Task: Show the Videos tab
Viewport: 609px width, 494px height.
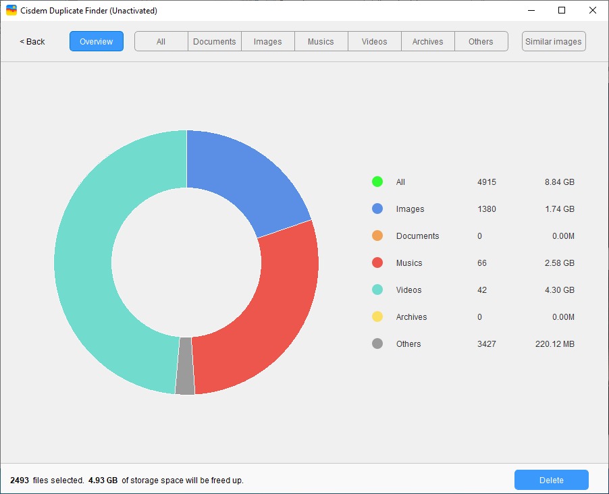Action: (375, 41)
